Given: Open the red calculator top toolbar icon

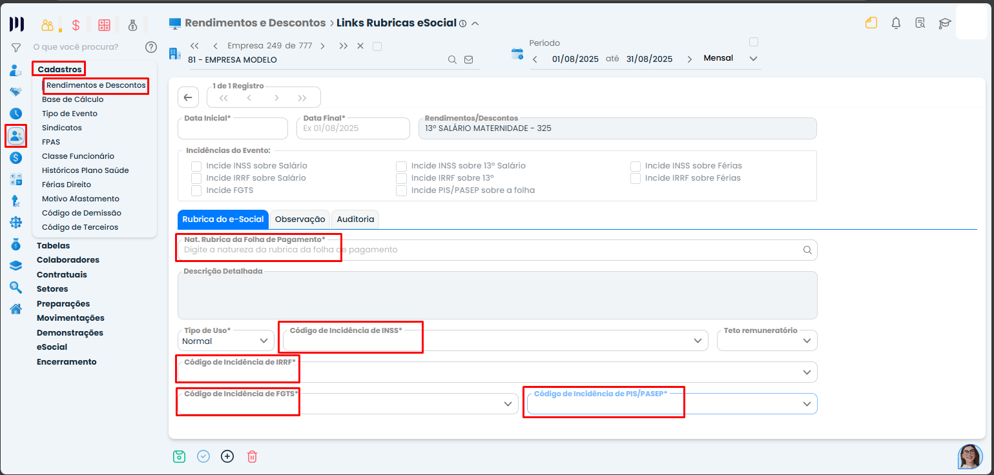Looking at the screenshot, I should (x=104, y=25).
